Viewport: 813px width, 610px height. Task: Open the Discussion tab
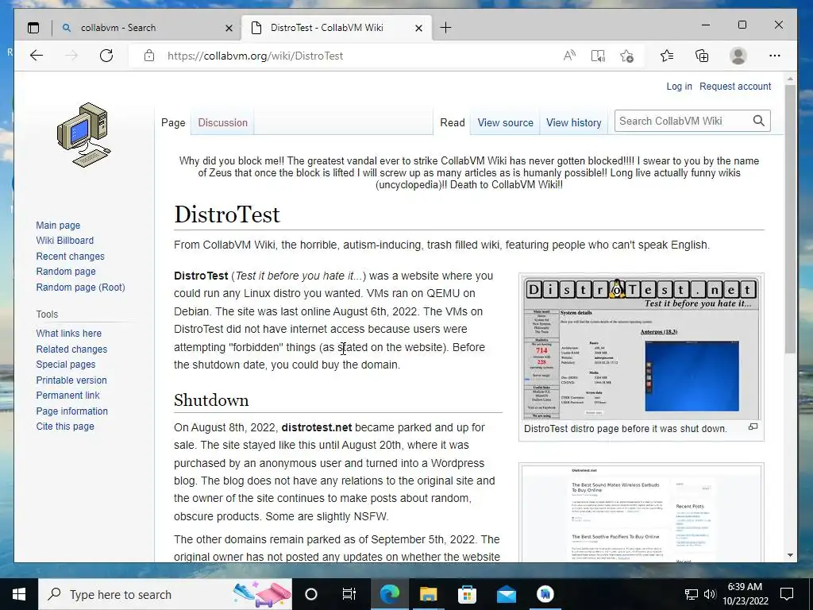pyautogui.click(x=222, y=123)
